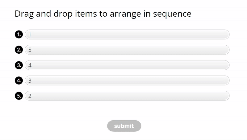
Task: Click the word "items" in the heading
Action: 85,14
